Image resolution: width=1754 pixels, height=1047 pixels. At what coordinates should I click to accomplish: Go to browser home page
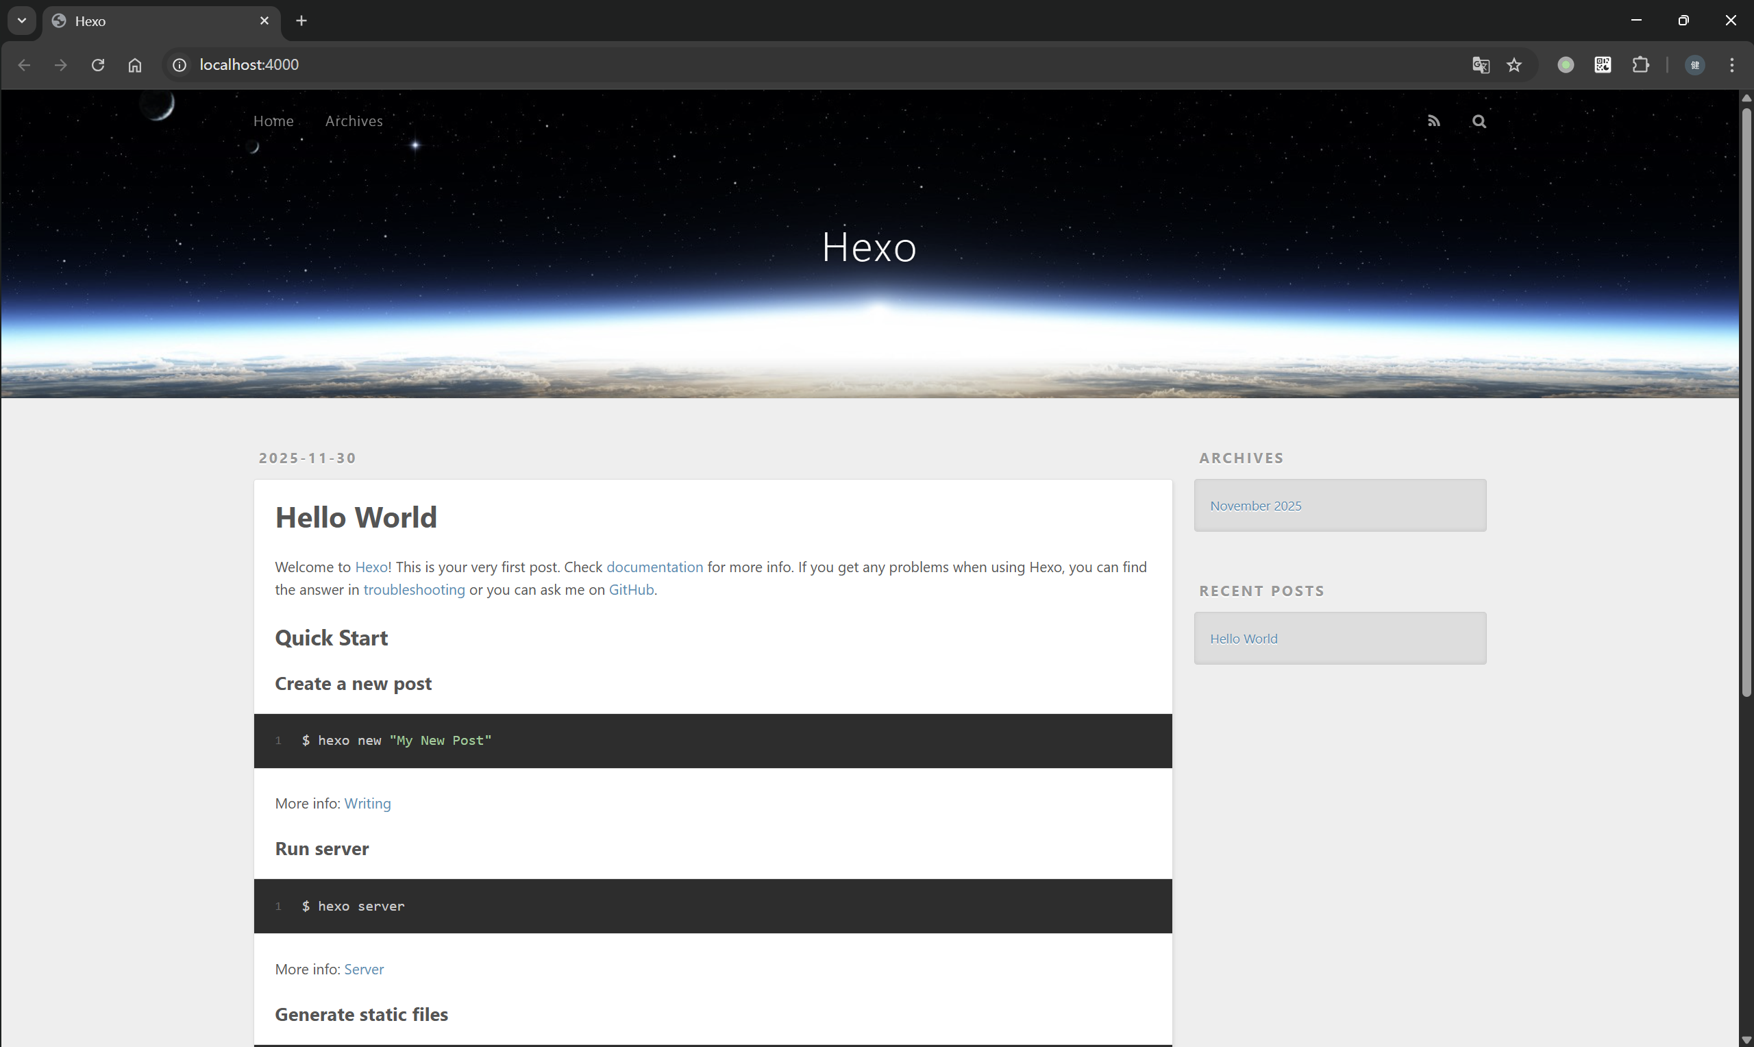[x=135, y=65]
